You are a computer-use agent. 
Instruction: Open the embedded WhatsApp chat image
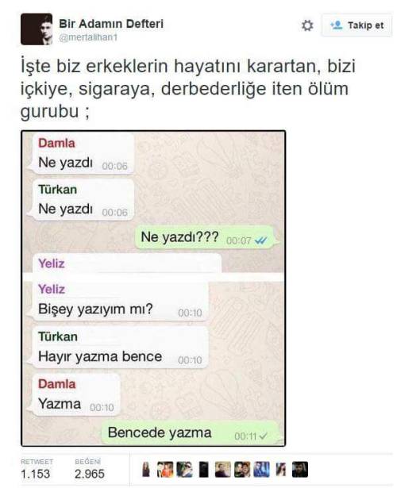(x=153, y=288)
